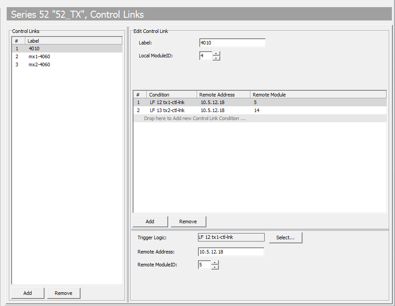Edit the Label input field showing 4010
This screenshot has width=395, height=306.
(x=232, y=43)
